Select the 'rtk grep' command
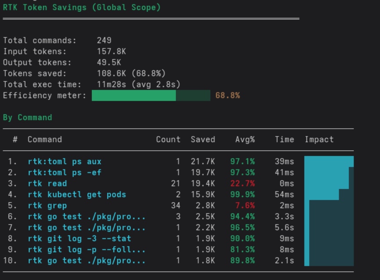The image size is (380, 280). click(47, 206)
